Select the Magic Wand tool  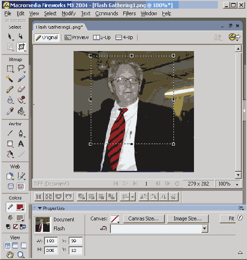click(10, 79)
